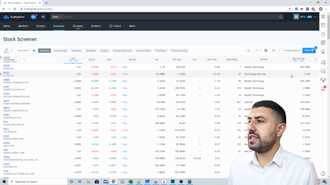The image size is (330, 185).
Task: Open the Brokers menu
Action: pos(96,26)
